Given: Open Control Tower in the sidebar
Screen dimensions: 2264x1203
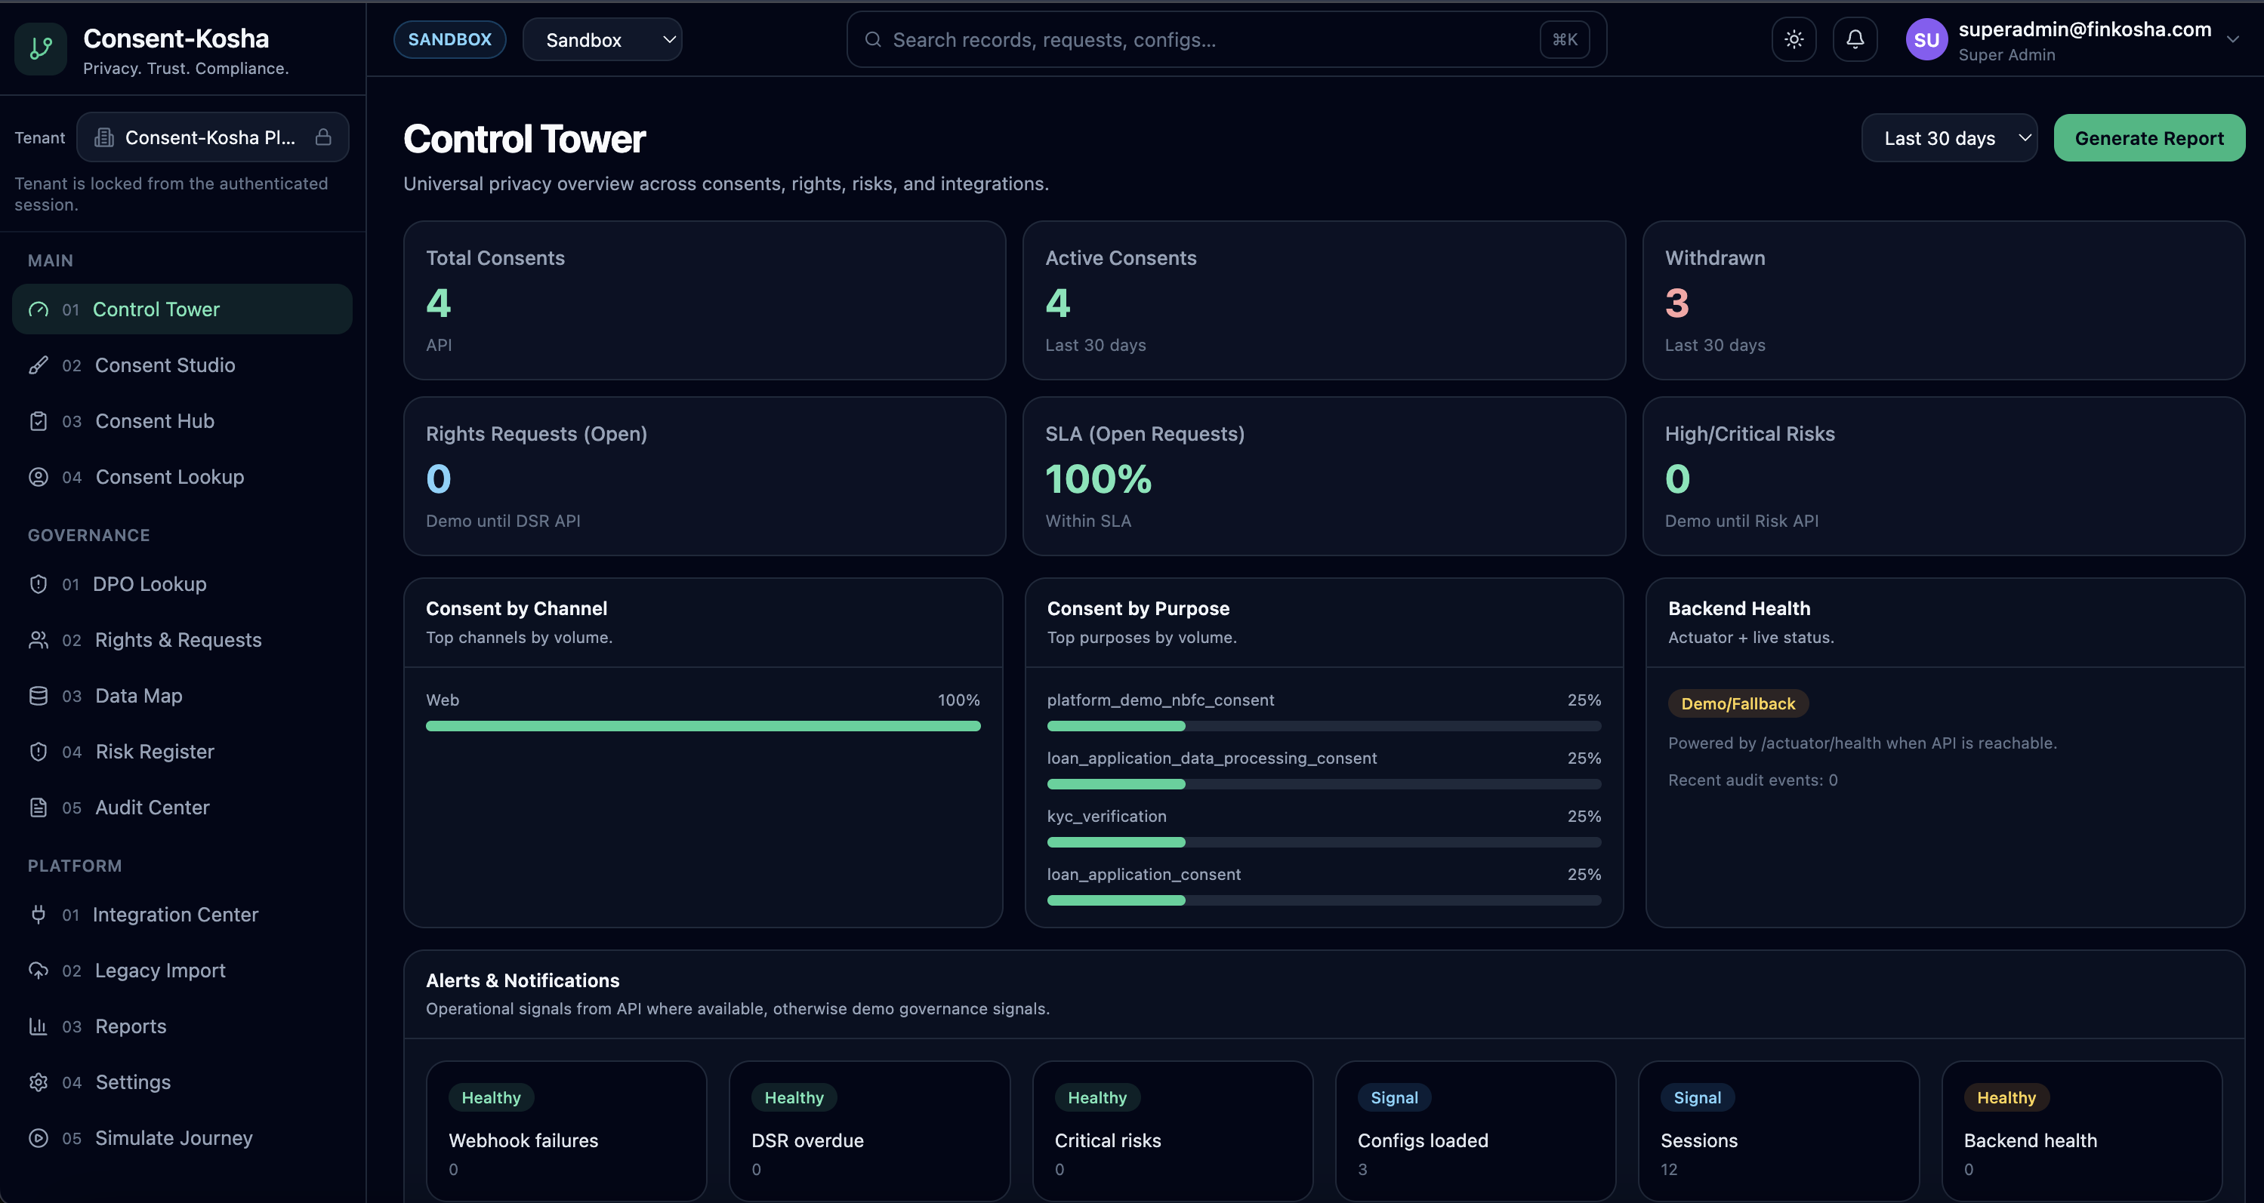Looking at the screenshot, I should tap(182, 309).
